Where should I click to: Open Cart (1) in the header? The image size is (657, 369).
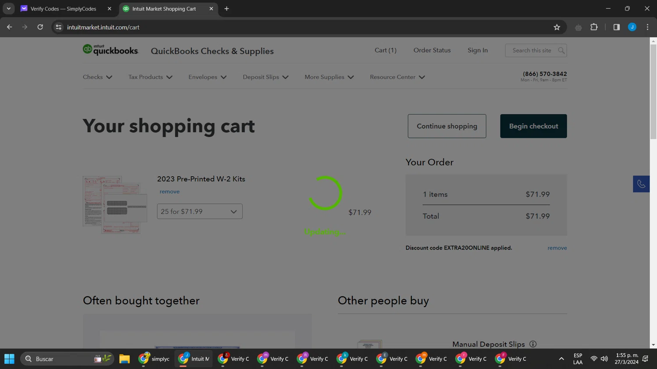tap(385, 50)
